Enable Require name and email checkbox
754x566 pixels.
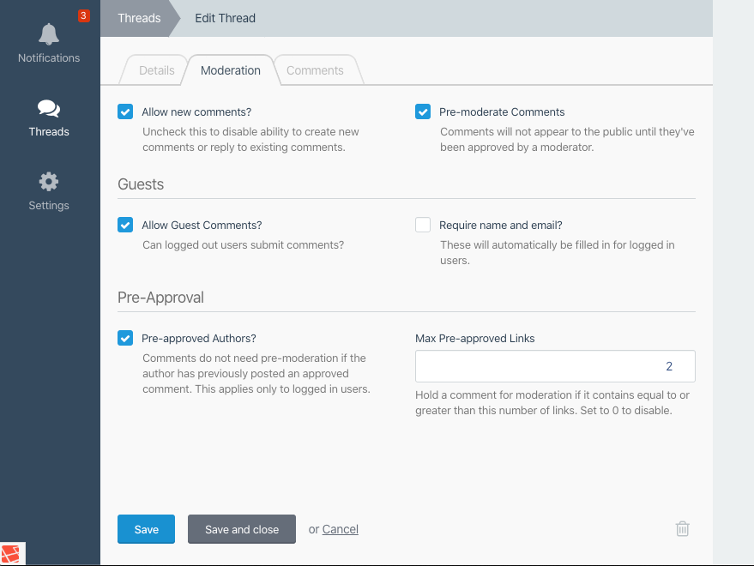[x=423, y=225]
